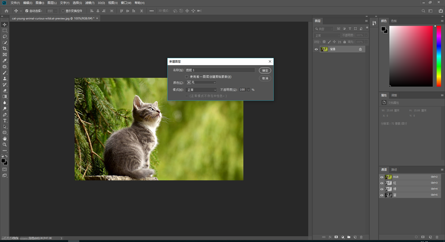The width and height of the screenshot is (445, 242).
Task: Open the 模式 blending mode dropdown in dialog
Action: tap(201, 90)
